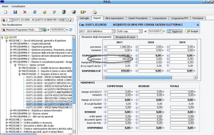Open the Tipo Visualizzazione Missione-Programma-Titolo dropdown

point(40,30)
